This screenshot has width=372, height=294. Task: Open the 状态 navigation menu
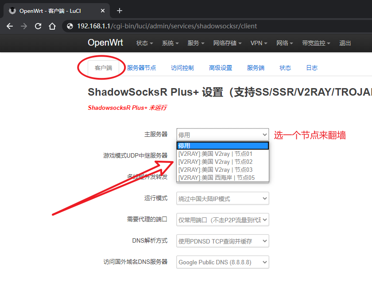click(144, 43)
